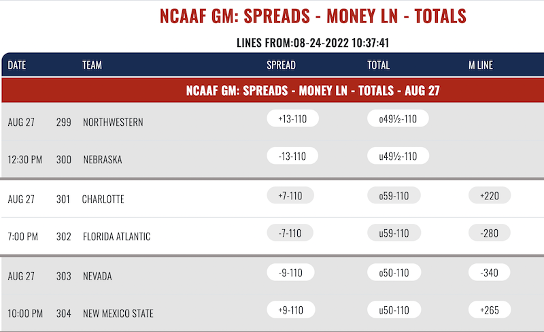Viewport: 544px width, 332px height.
Task: Choose under 59-110 total
Action: 394,233
